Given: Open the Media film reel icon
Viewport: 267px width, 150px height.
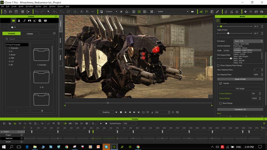Looking at the screenshot, I should pyautogui.click(x=40, y=21).
